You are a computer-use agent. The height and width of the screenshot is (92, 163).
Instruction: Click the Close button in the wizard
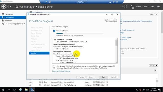(103, 77)
